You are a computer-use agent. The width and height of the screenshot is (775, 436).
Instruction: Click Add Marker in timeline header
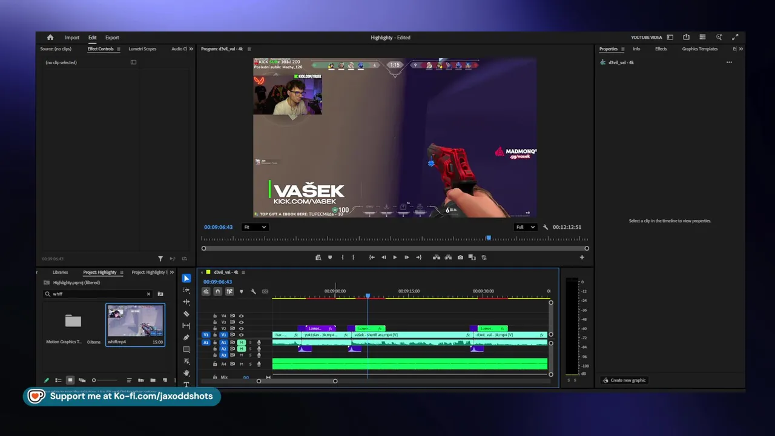tap(242, 291)
